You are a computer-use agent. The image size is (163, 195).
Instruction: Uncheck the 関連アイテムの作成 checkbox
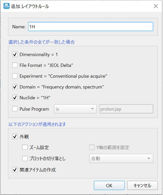15,169
